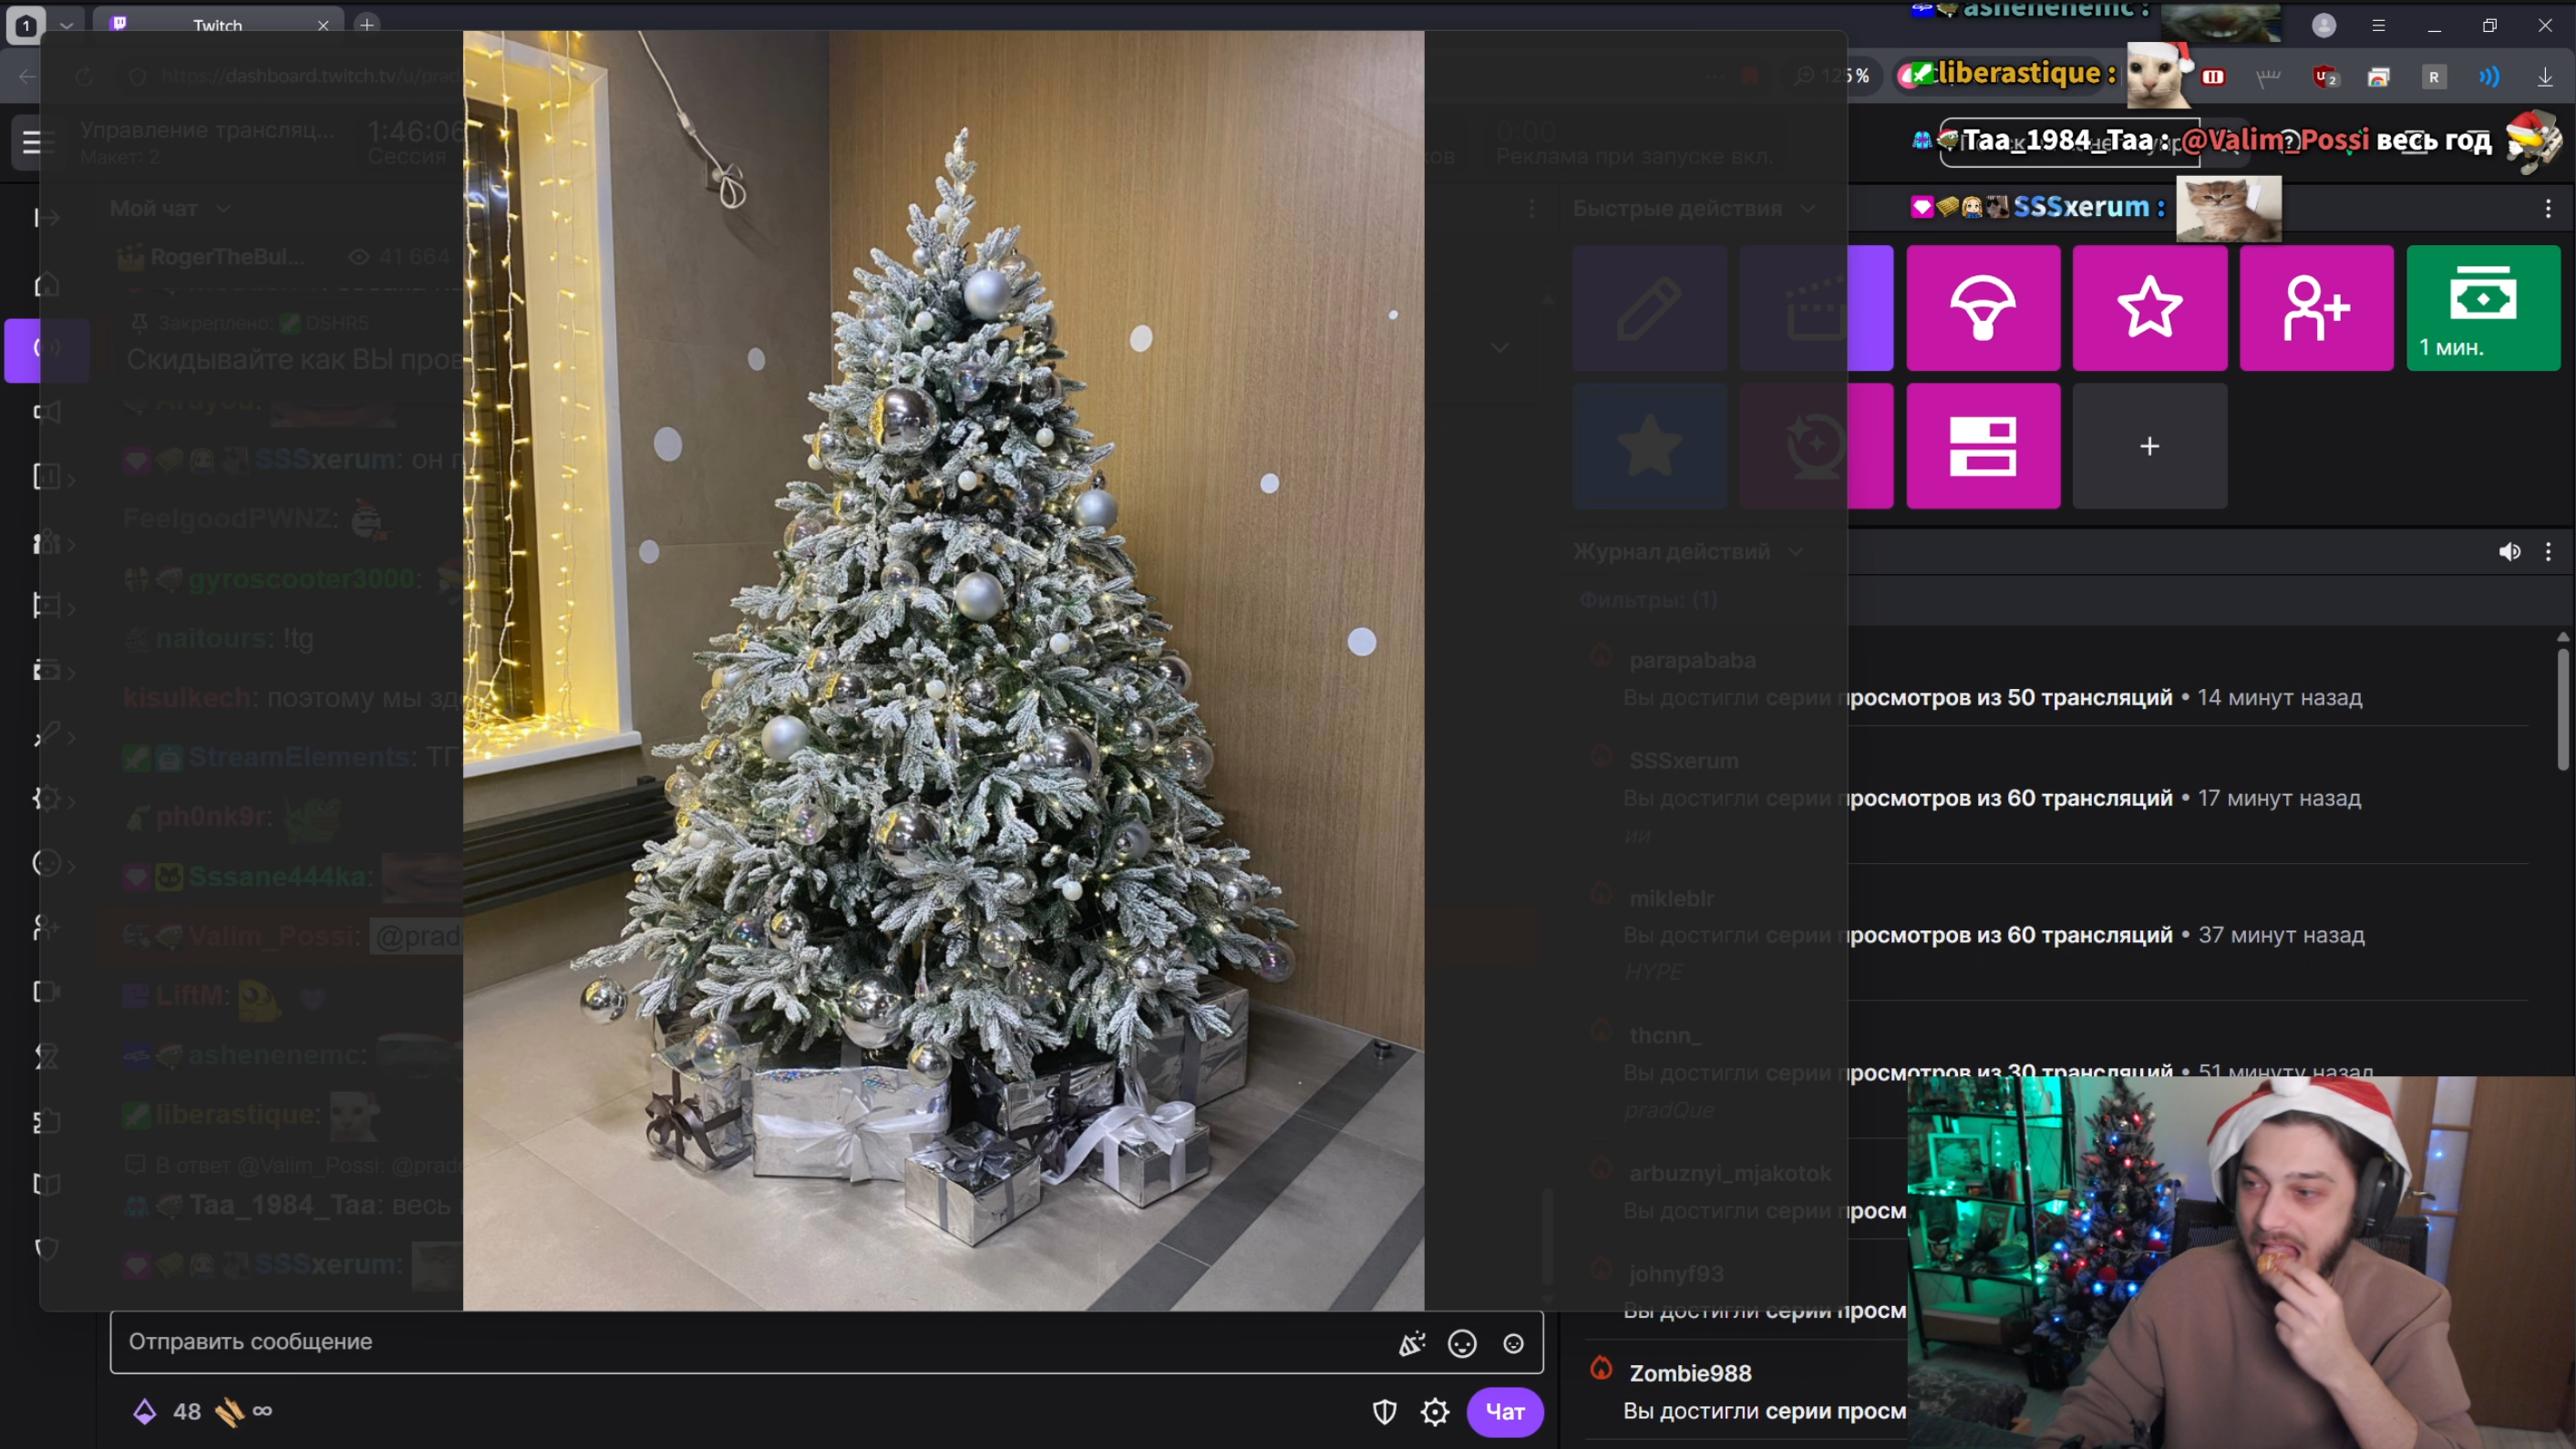Click the uBlock extension icon in toolbar

click(x=2325, y=77)
